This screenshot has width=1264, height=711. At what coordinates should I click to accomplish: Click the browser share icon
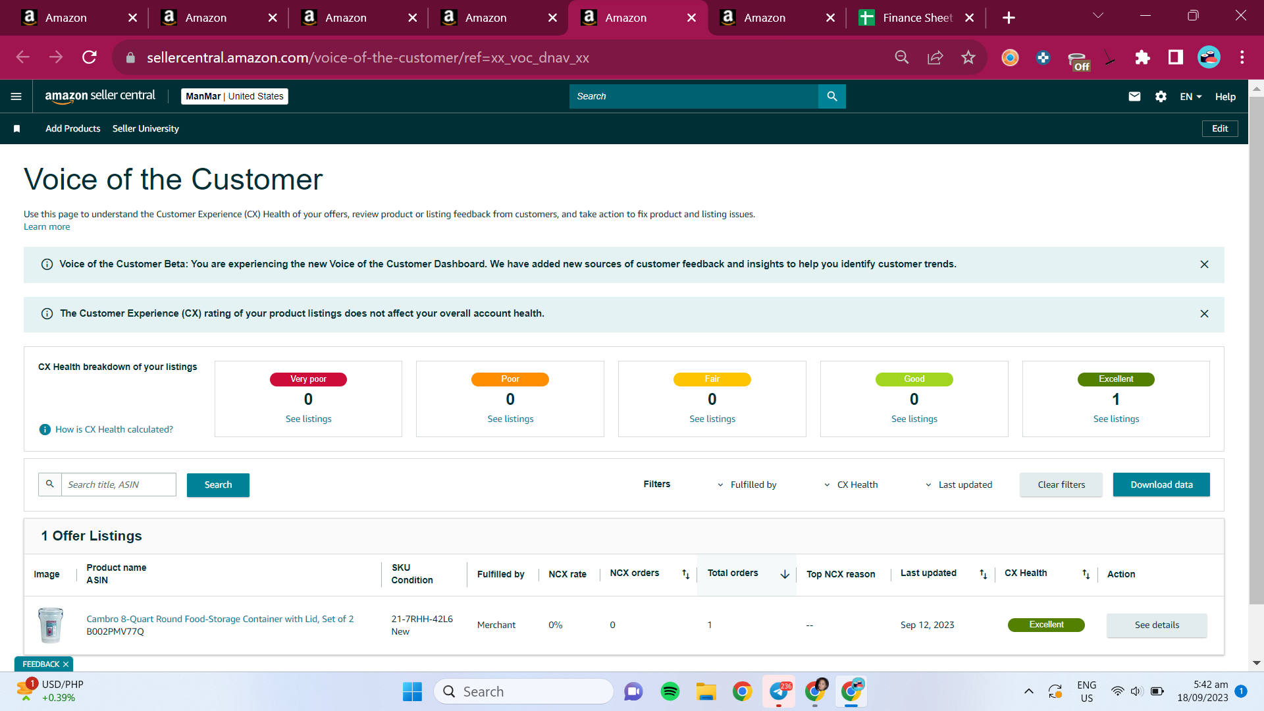click(x=935, y=58)
